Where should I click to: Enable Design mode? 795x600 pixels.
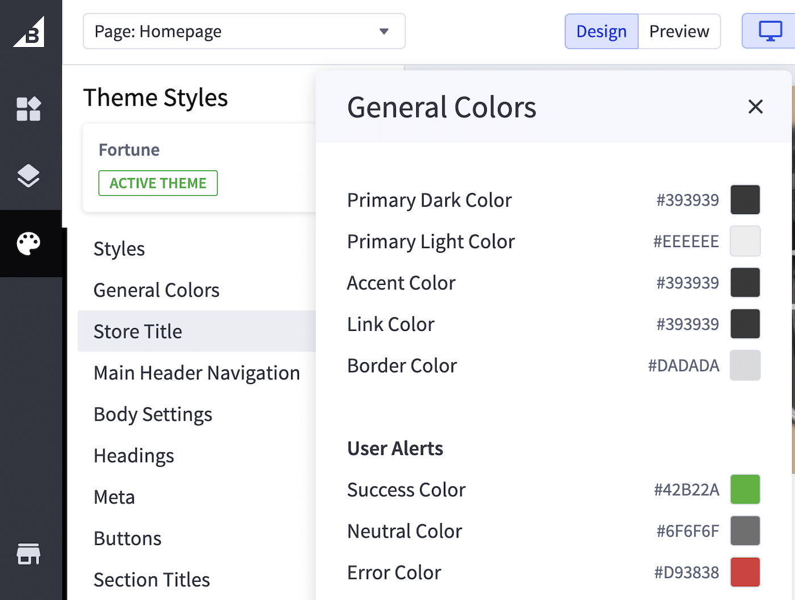click(601, 31)
